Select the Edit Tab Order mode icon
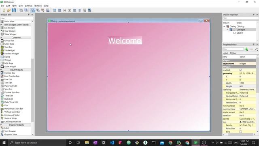 pos(48,10)
